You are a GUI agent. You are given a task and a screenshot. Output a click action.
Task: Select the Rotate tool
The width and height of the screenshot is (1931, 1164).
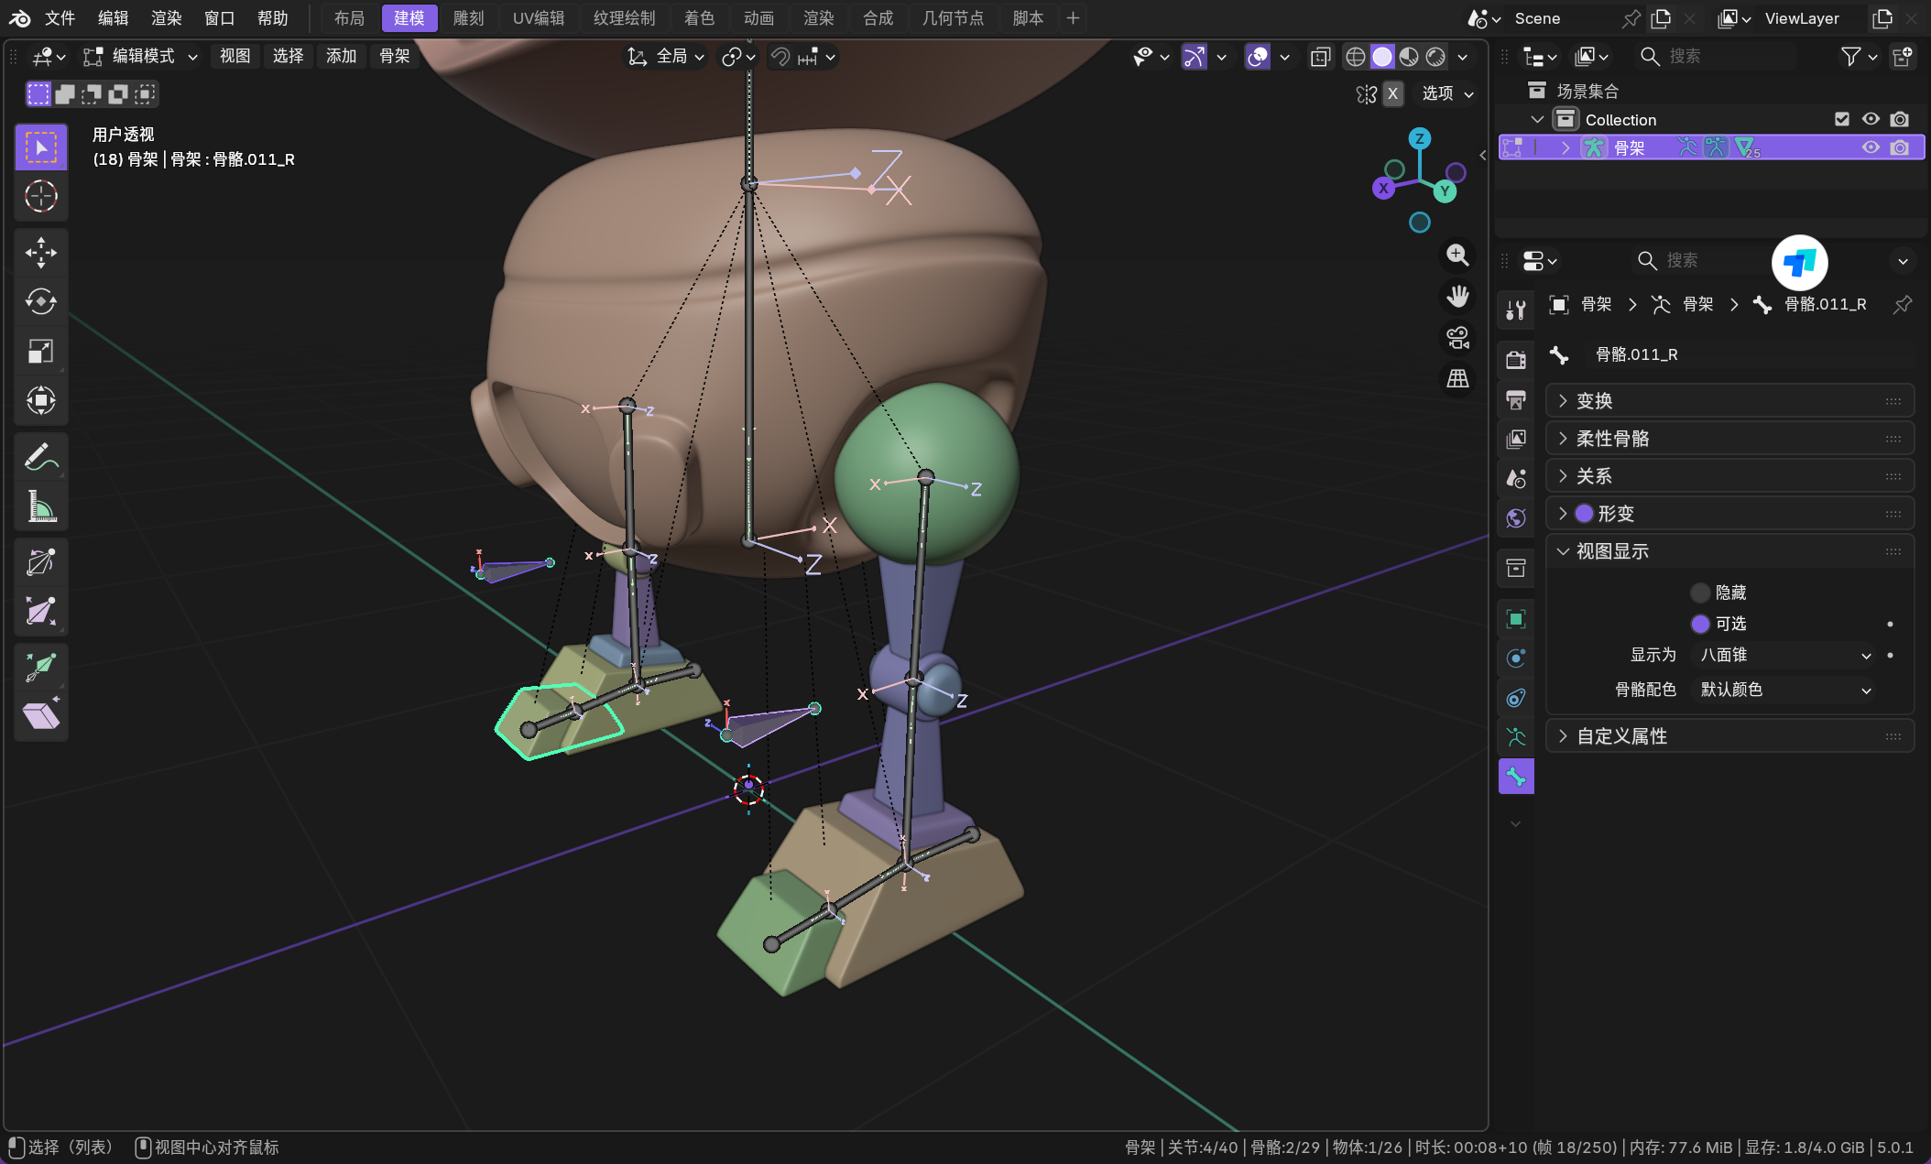(x=40, y=301)
